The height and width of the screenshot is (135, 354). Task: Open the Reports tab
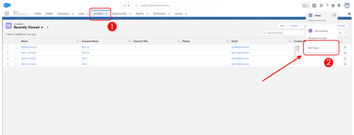pyautogui.click(x=140, y=14)
